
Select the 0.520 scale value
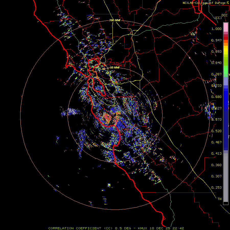(216, 131)
